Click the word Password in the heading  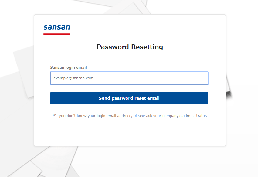point(113,47)
